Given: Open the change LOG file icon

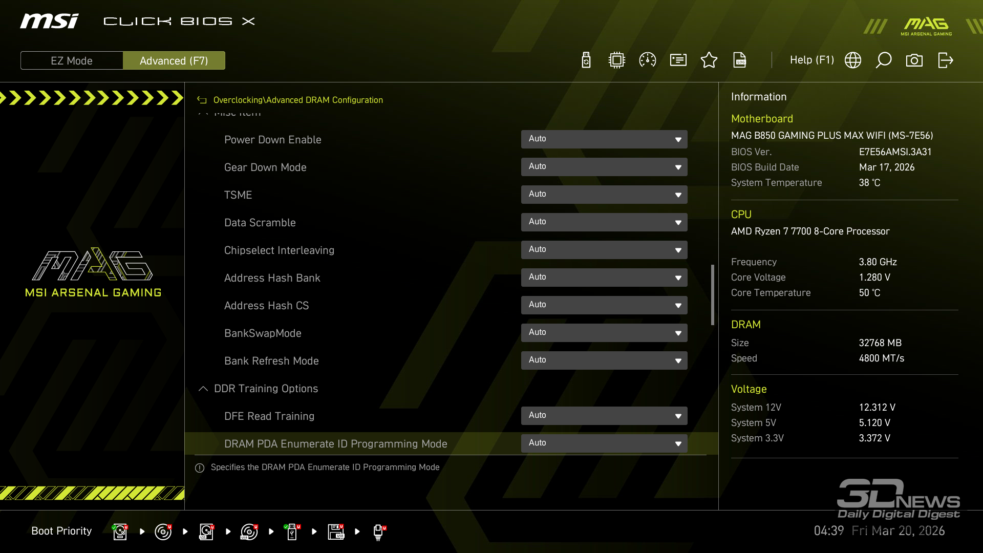Looking at the screenshot, I should [x=740, y=60].
